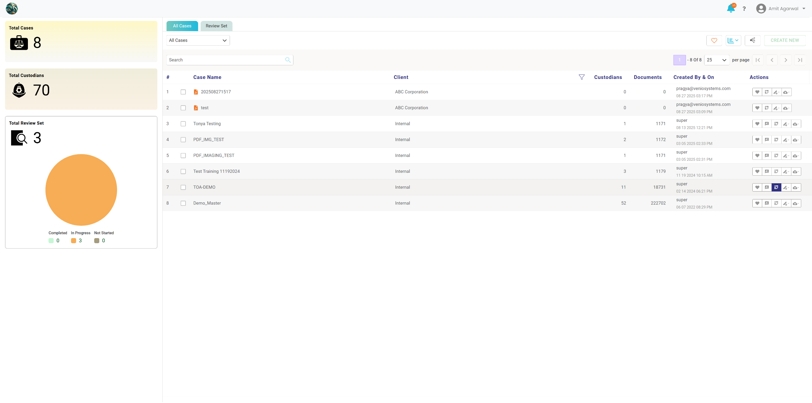Open the Test Training 11192024 case

point(216,172)
